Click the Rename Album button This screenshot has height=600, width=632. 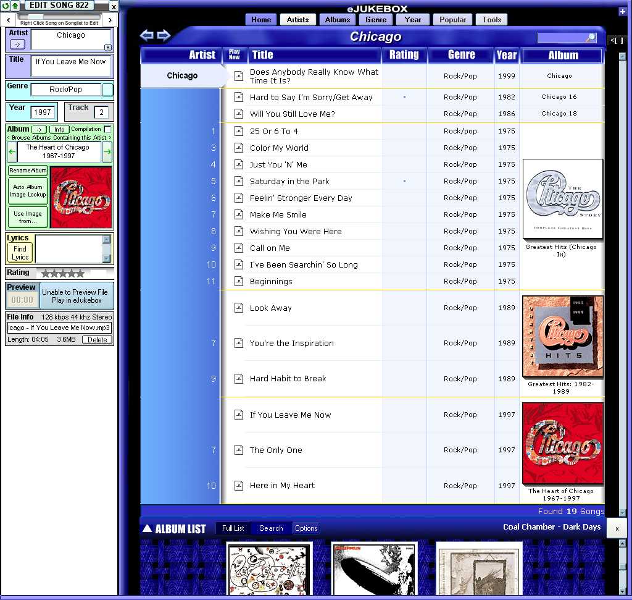tap(28, 171)
